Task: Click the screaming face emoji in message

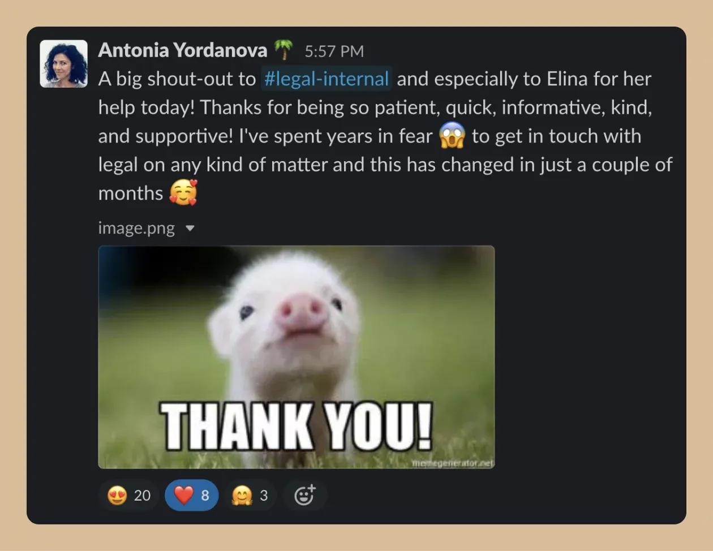Action: click(452, 136)
